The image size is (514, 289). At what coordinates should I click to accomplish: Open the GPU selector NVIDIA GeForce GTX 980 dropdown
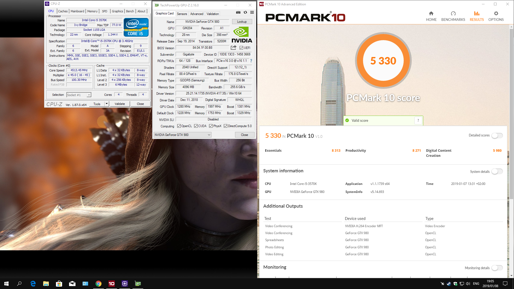(182, 135)
